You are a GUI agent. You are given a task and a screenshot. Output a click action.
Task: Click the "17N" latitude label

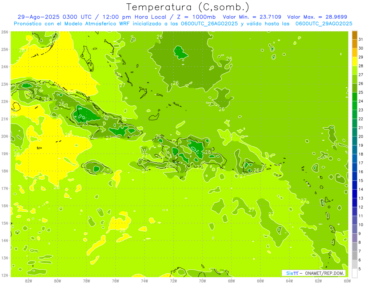[5, 188]
